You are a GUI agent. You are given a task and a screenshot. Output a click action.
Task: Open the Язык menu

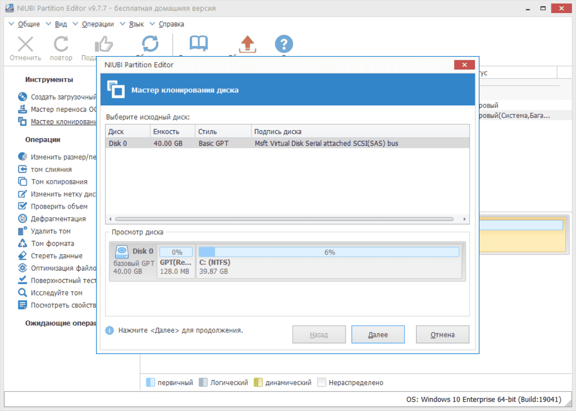click(x=136, y=24)
